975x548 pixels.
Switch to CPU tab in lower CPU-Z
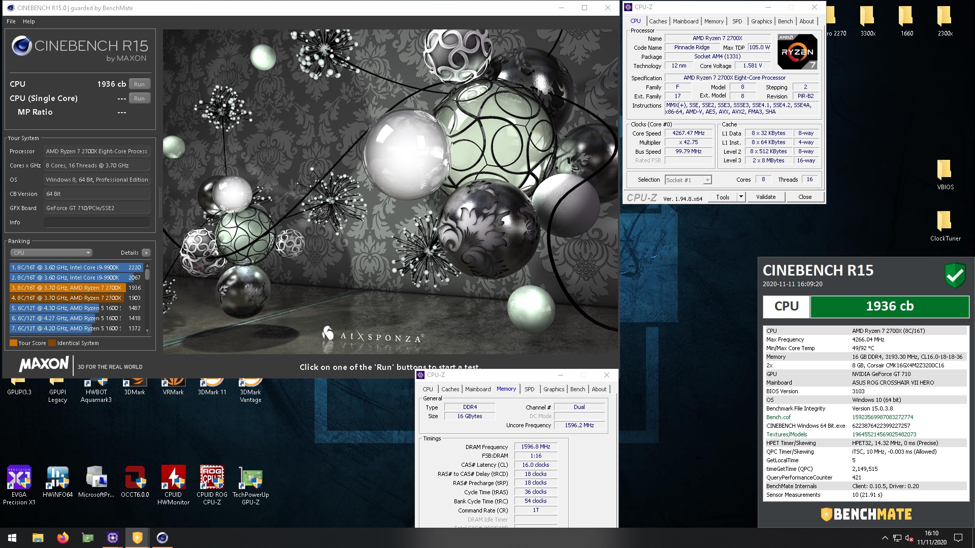click(x=428, y=389)
